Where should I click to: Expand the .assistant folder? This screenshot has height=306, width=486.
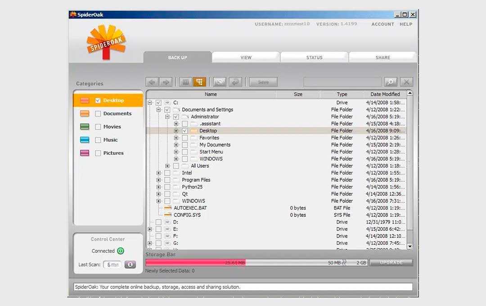click(176, 124)
